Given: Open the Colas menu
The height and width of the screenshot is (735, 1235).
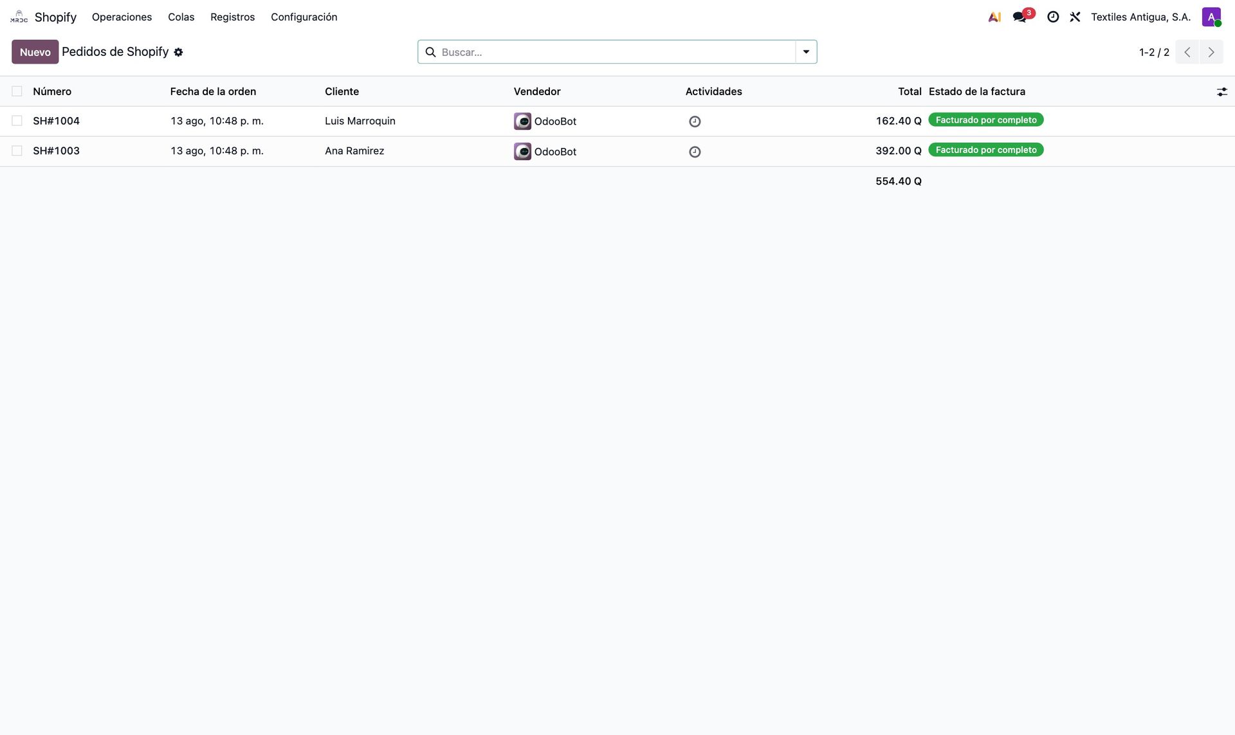Looking at the screenshot, I should coord(181,17).
